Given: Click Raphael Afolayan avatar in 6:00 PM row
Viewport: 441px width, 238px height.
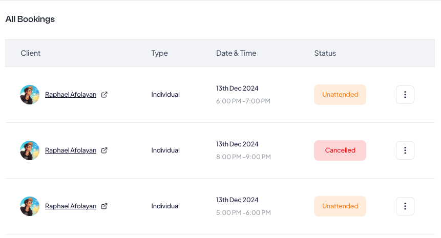Looking at the screenshot, I should [30, 95].
